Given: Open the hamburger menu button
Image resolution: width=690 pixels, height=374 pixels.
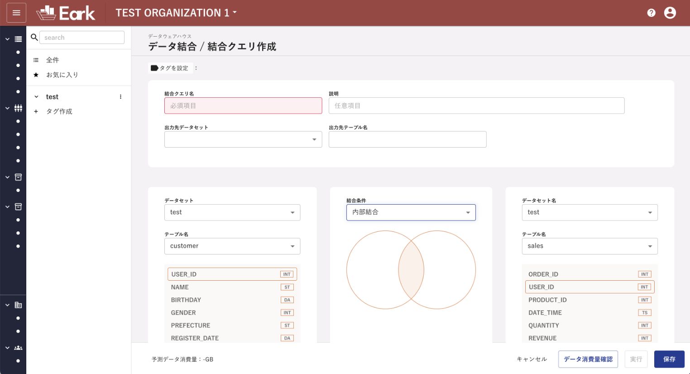Looking at the screenshot, I should pyautogui.click(x=16, y=13).
